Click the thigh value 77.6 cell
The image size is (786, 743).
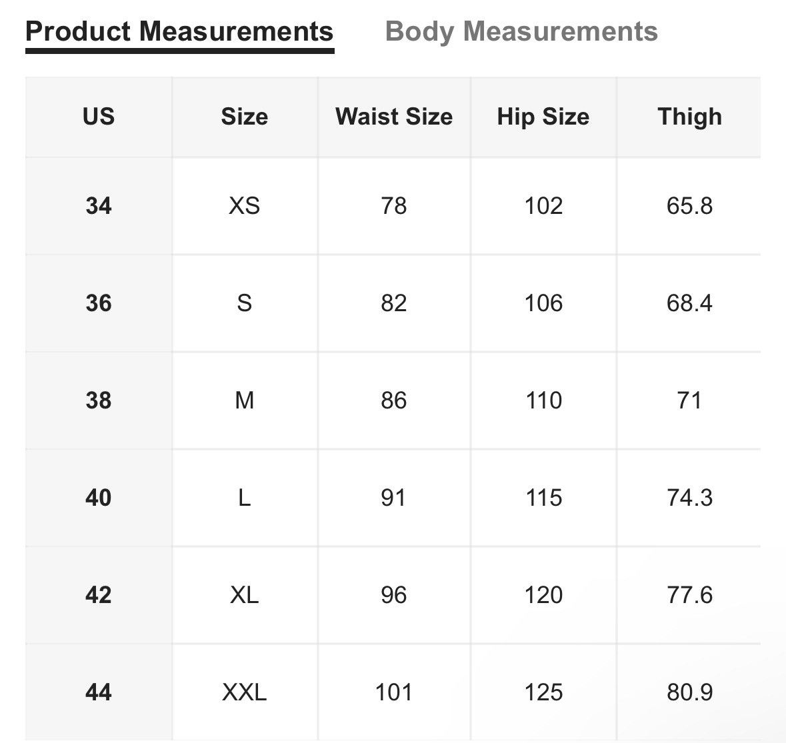point(689,594)
